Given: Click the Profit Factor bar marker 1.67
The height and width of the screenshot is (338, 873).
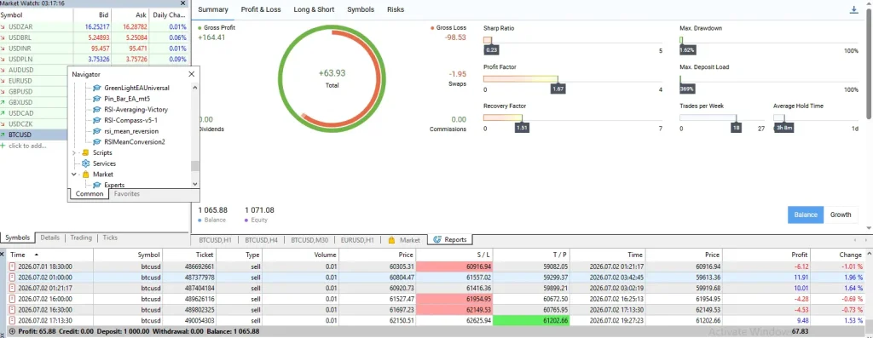Looking at the screenshot, I should coord(558,89).
